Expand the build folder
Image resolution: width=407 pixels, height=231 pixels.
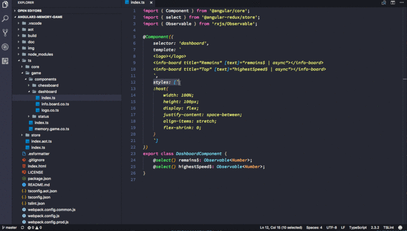(32, 36)
